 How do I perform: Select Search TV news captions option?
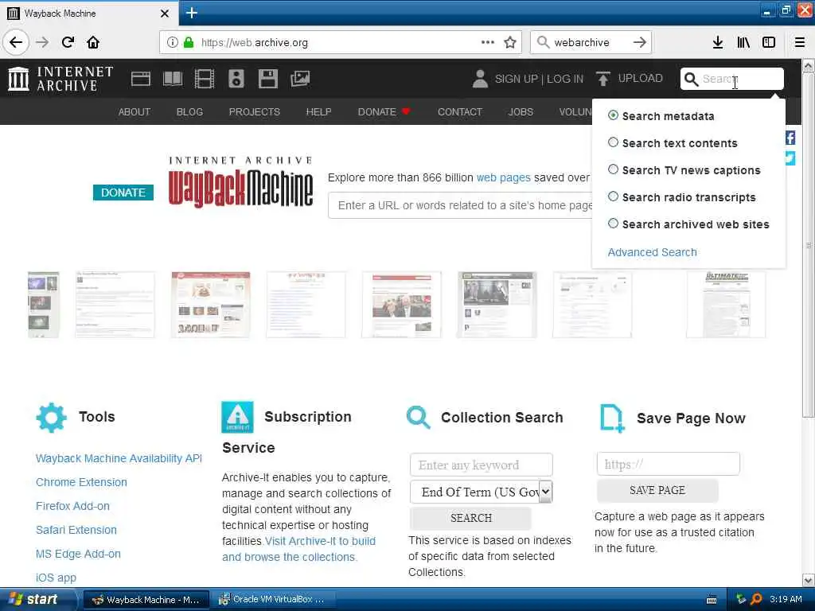tap(613, 169)
